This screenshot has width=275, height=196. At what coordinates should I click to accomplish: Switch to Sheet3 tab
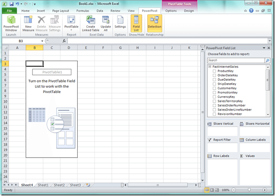coord(75,185)
